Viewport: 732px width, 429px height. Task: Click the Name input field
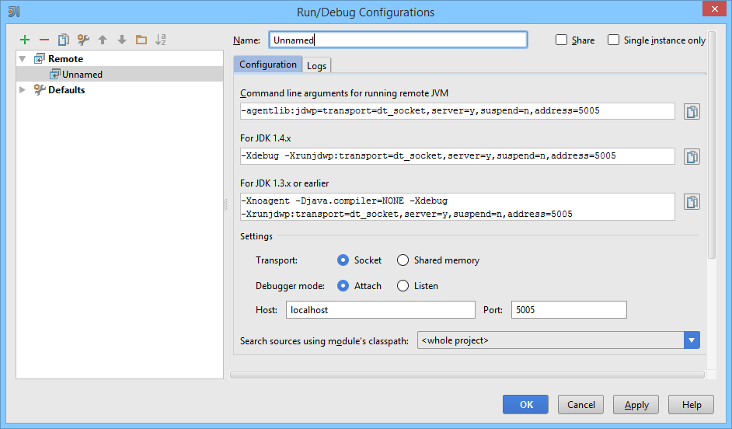[x=398, y=40]
